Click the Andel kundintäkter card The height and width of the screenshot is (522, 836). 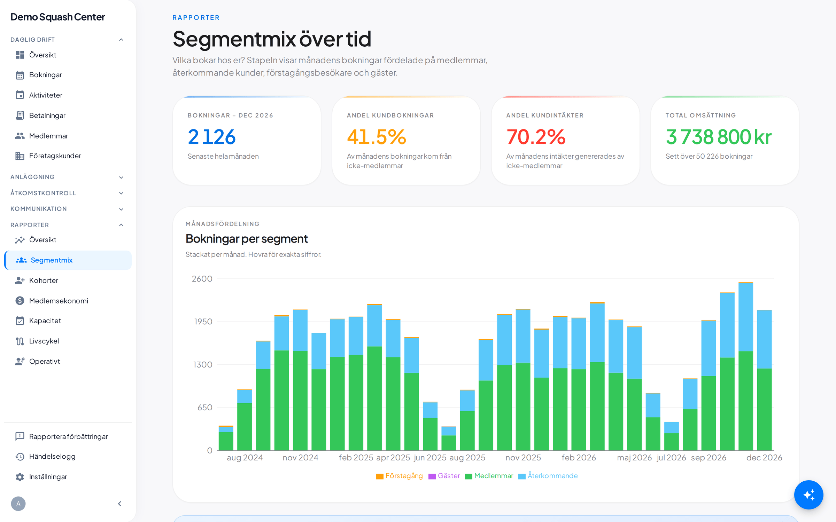tap(565, 141)
